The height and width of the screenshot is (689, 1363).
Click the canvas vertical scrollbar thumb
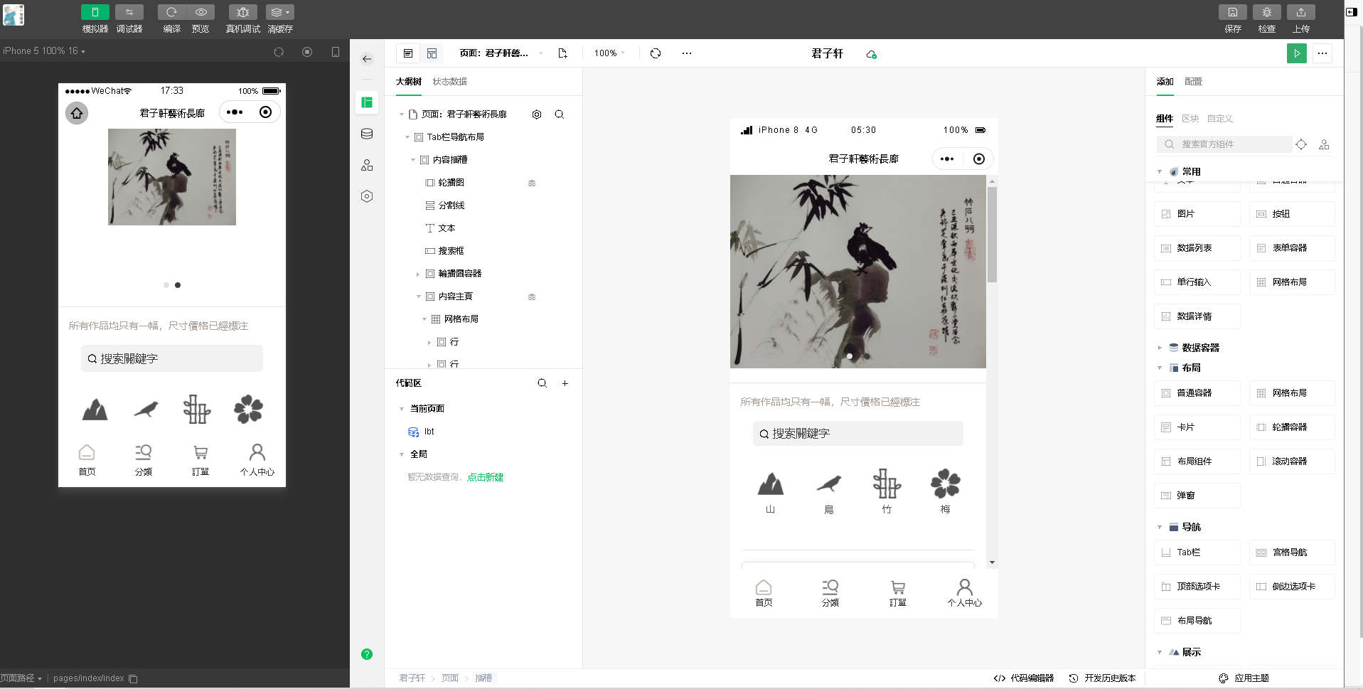(992, 235)
